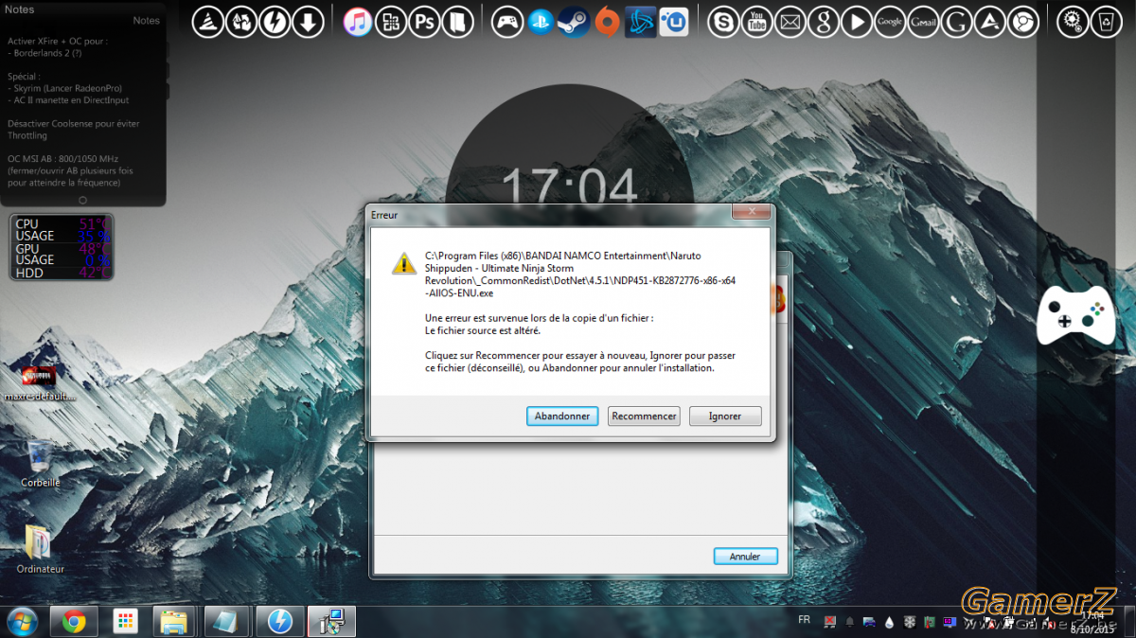Open the YouTube dock shortcut
The image size is (1136, 638).
757,22
